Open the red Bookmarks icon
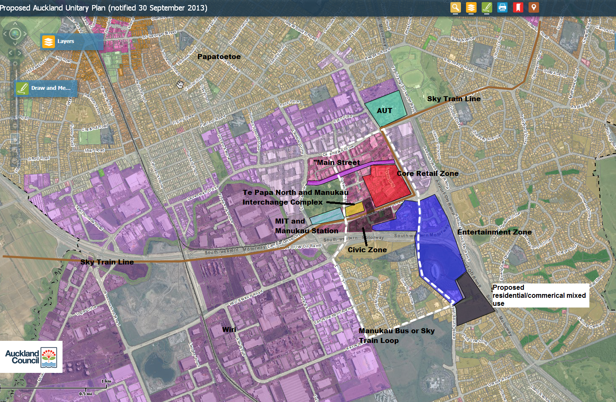This screenshot has height=402, width=616. pos(518,7)
